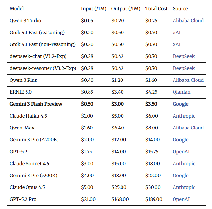Click the $189.00 total cost cell
212x209 pixels.
[154, 199]
